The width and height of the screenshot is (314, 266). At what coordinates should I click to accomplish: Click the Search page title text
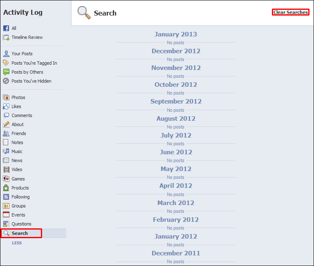coord(105,13)
